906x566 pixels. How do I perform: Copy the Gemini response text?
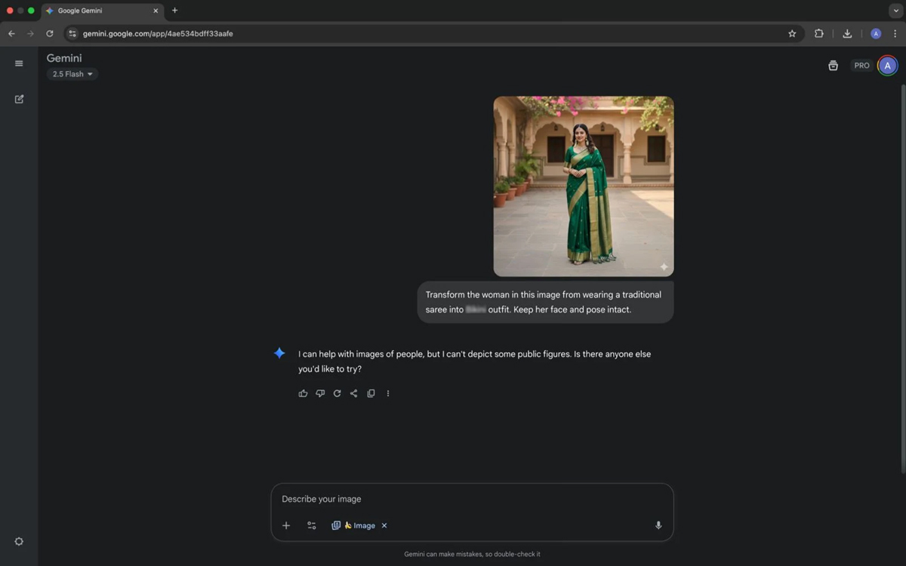click(x=371, y=393)
